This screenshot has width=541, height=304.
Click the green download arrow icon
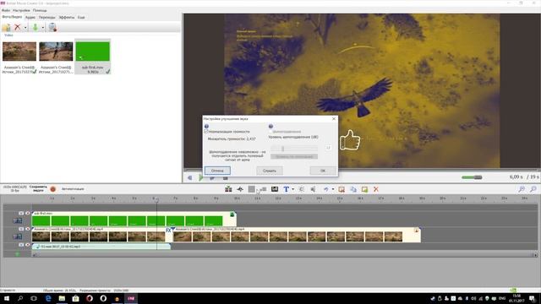coord(36,27)
